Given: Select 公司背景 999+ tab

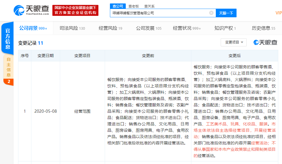Looking at the screenshot, I should click(33, 28).
